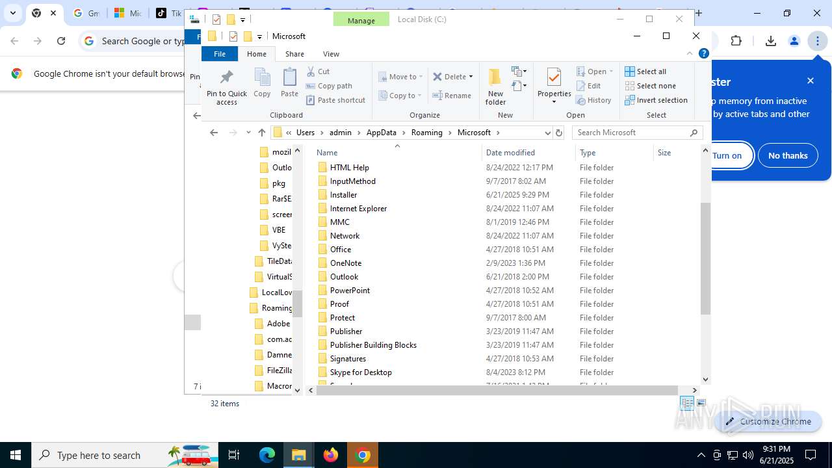
Task: Open Explorer Help question mark icon
Action: pos(703,54)
